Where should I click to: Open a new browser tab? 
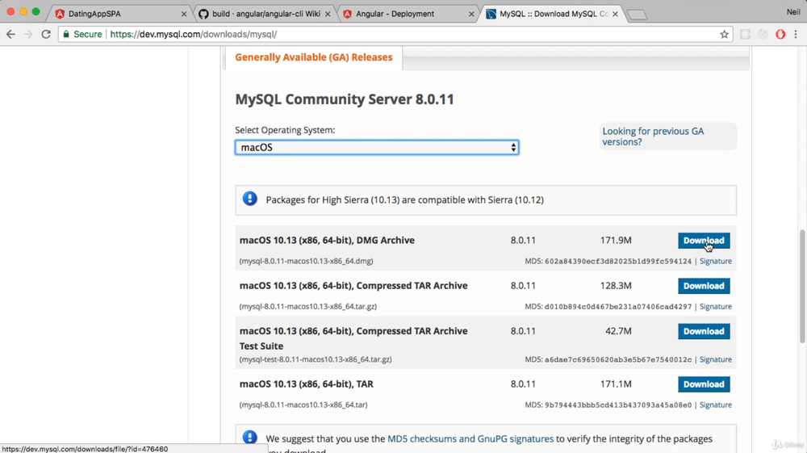638,15
